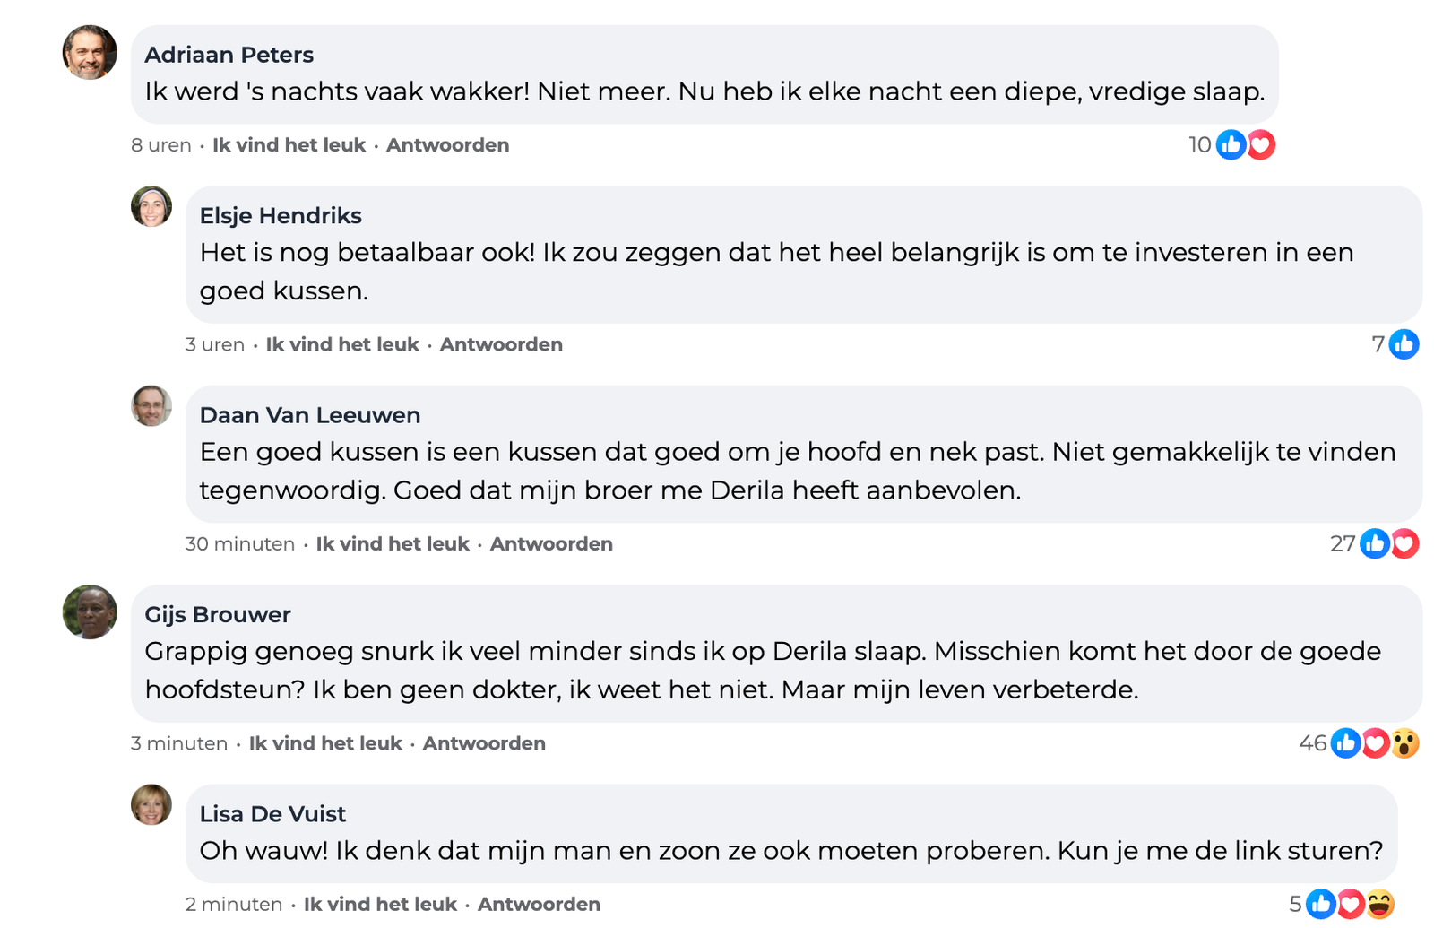Click the '8 uren' timestamp
Viewport: 1434px width, 928px height.
(x=161, y=144)
